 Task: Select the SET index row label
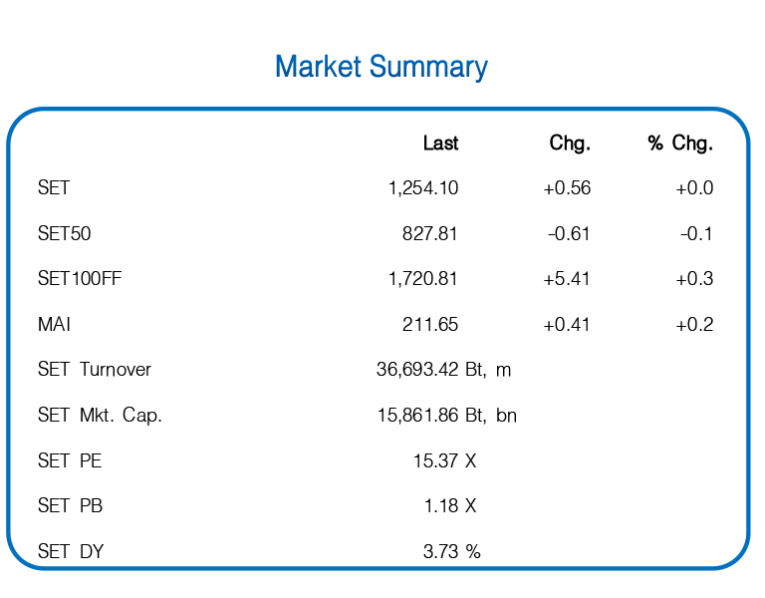54,187
